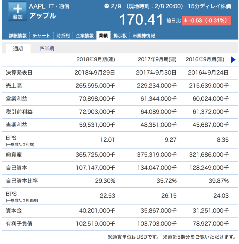The height and width of the screenshot is (244, 239).
Task: Click the sales value 229,234,000千
Action: (x=157, y=86)
